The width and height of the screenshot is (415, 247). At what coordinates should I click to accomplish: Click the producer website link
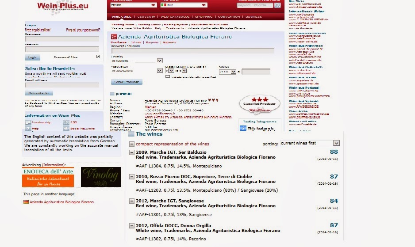160,114
